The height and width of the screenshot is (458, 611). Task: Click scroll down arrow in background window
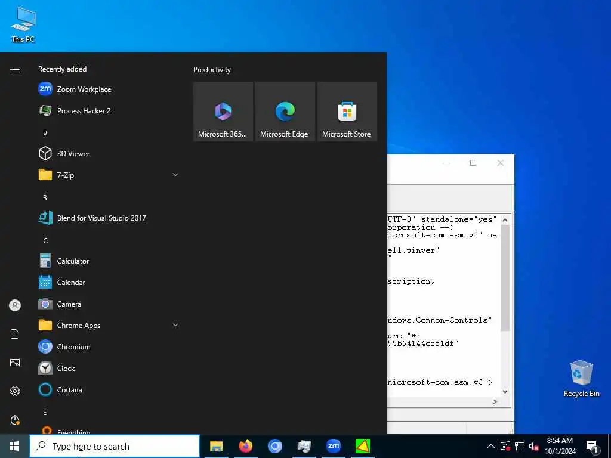(505, 391)
